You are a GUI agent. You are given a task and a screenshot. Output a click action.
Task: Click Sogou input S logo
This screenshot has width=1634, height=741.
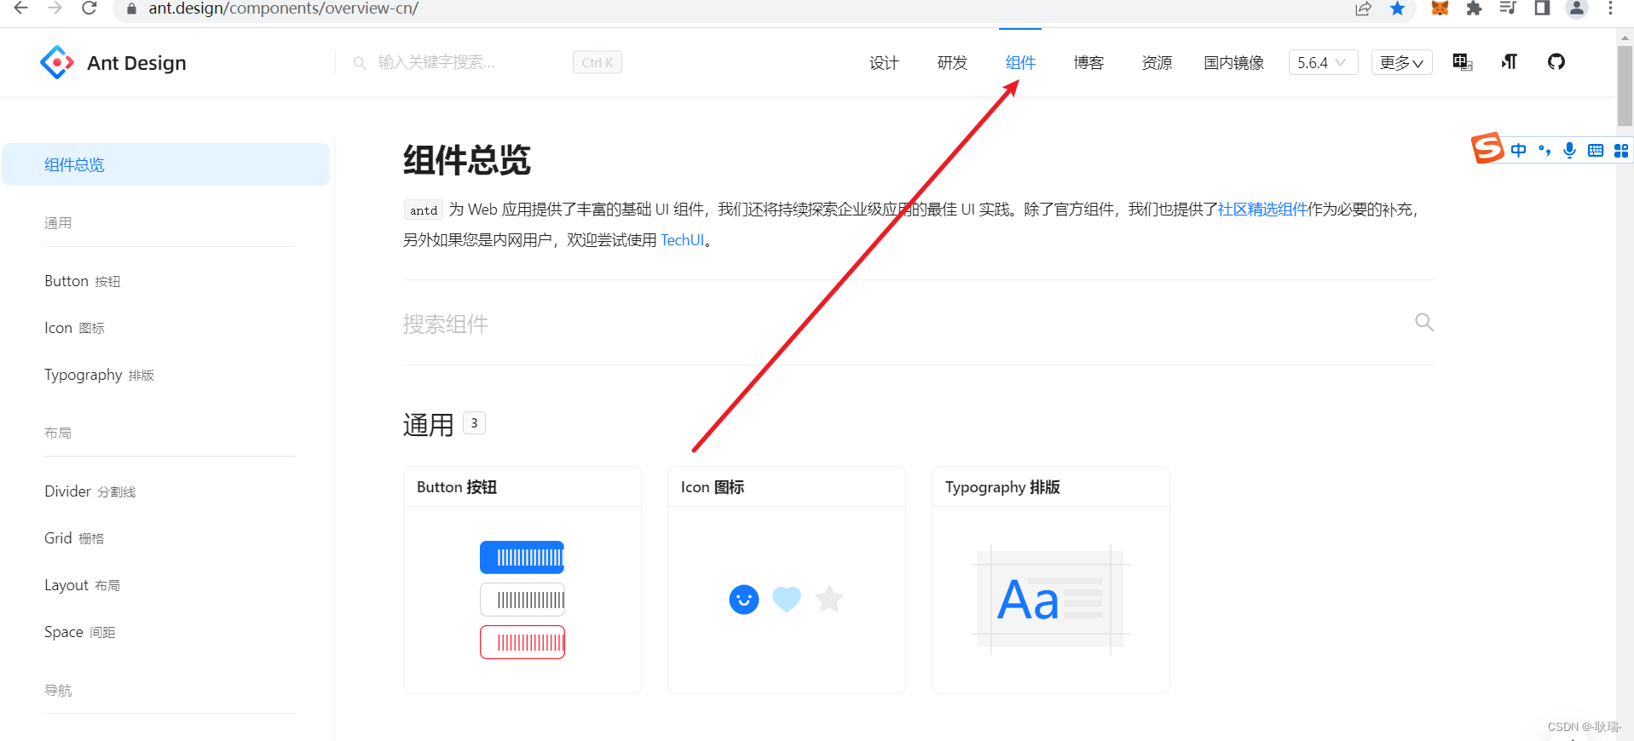tap(1487, 148)
